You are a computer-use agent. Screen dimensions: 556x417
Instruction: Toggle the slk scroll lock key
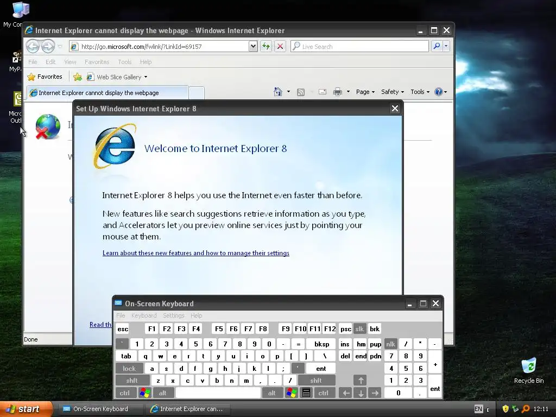(359, 328)
